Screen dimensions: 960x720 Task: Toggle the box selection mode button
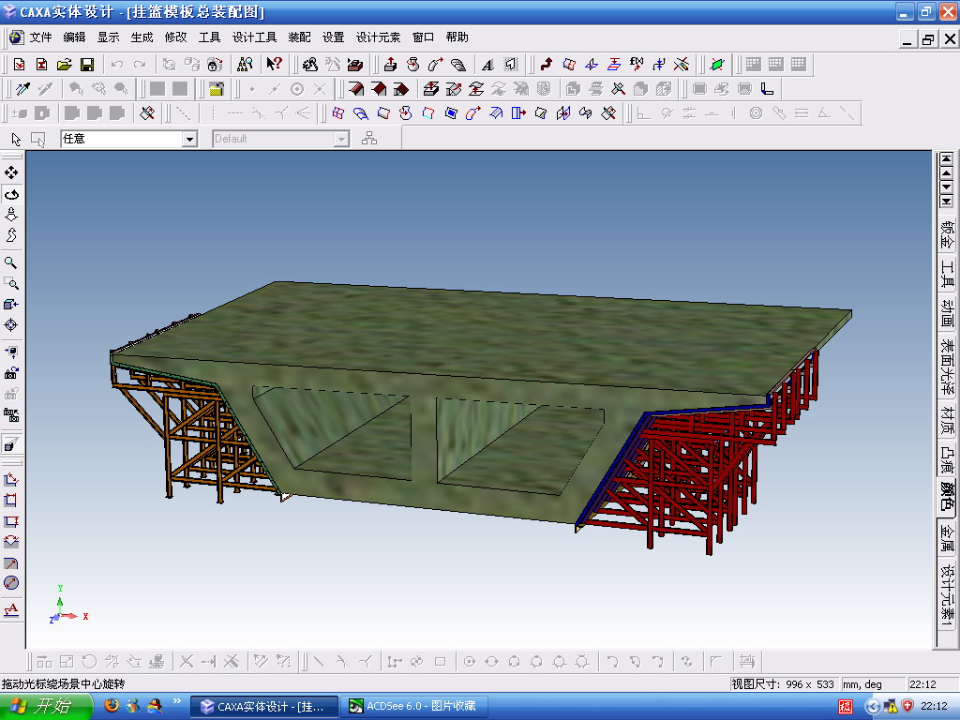(38, 139)
